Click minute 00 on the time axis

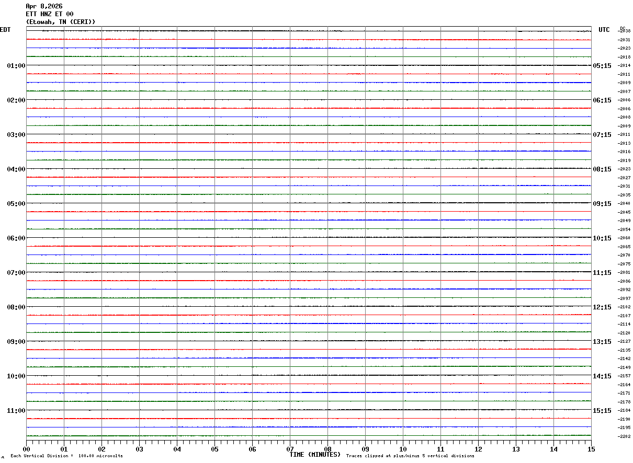pyautogui.click(x=26, y=449)
